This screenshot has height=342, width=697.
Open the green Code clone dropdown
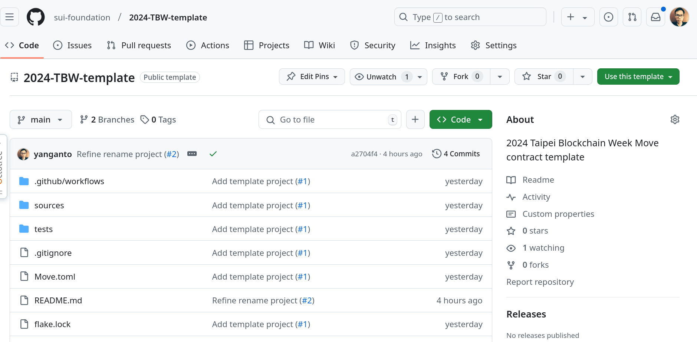(461, 120)
